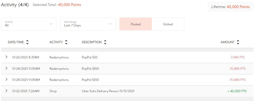Switch to the Visited view
259x104 pixels.
click(x=168, y=24)
